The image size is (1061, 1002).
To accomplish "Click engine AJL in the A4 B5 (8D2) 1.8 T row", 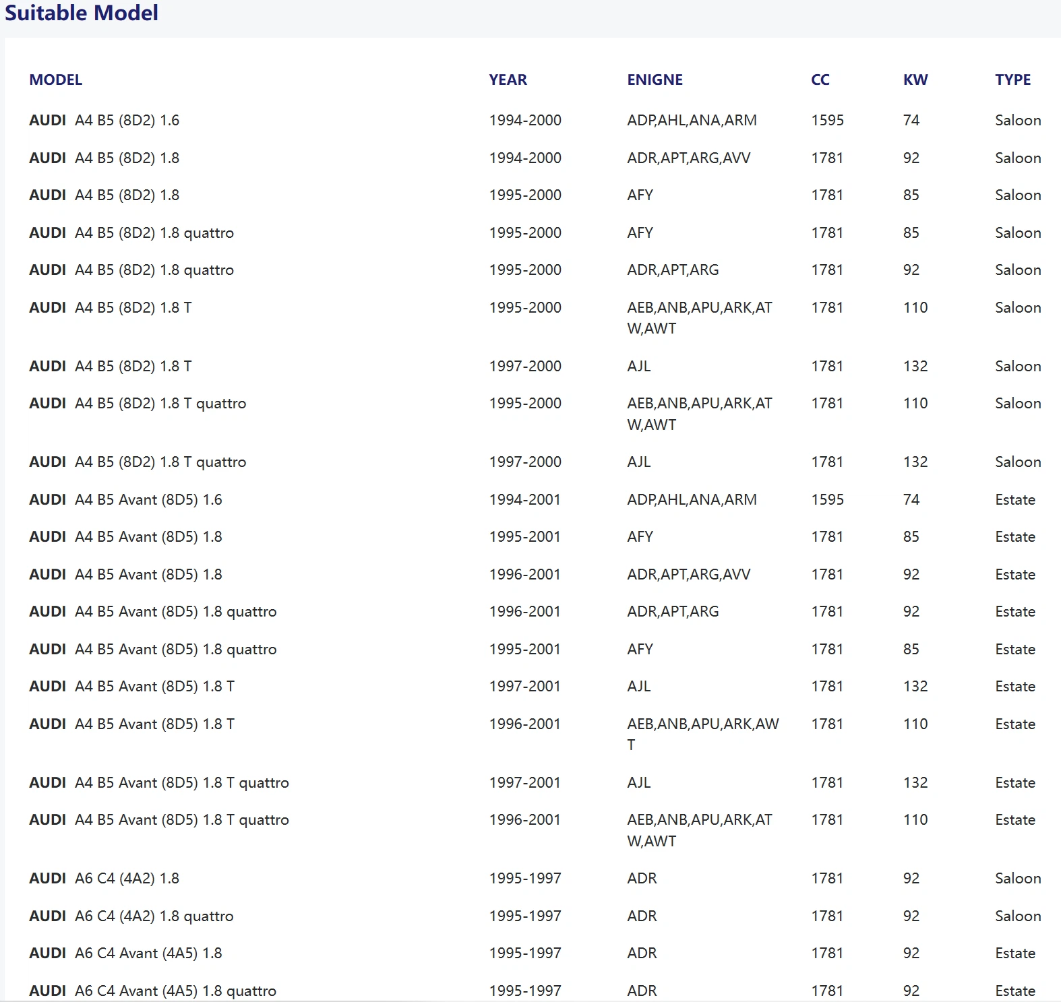I will (639, 366).
